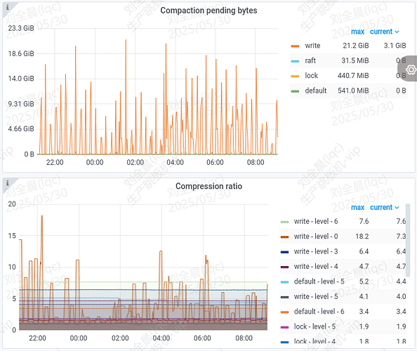Open Compaction pending bytes panel title menu
Image resolution: width=417 pixels, height=351 pixels.
(208, 11)
